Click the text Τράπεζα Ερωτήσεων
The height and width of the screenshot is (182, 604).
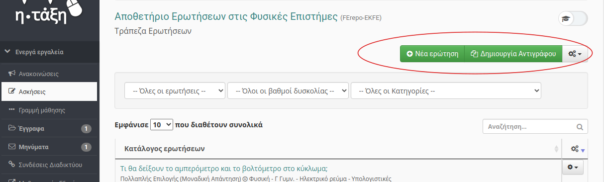pyautogui.click(x=153, y=31)
